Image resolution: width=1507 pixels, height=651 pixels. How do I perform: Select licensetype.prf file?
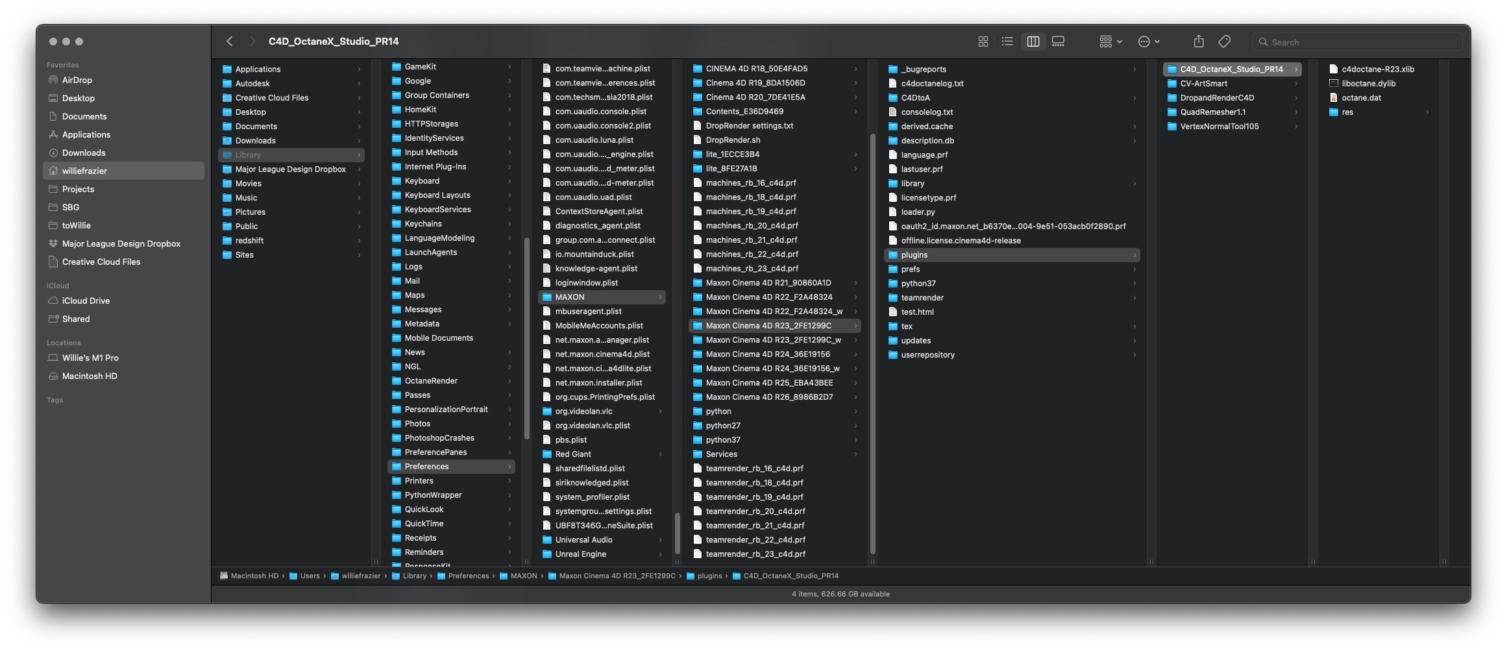[1012, 198]
